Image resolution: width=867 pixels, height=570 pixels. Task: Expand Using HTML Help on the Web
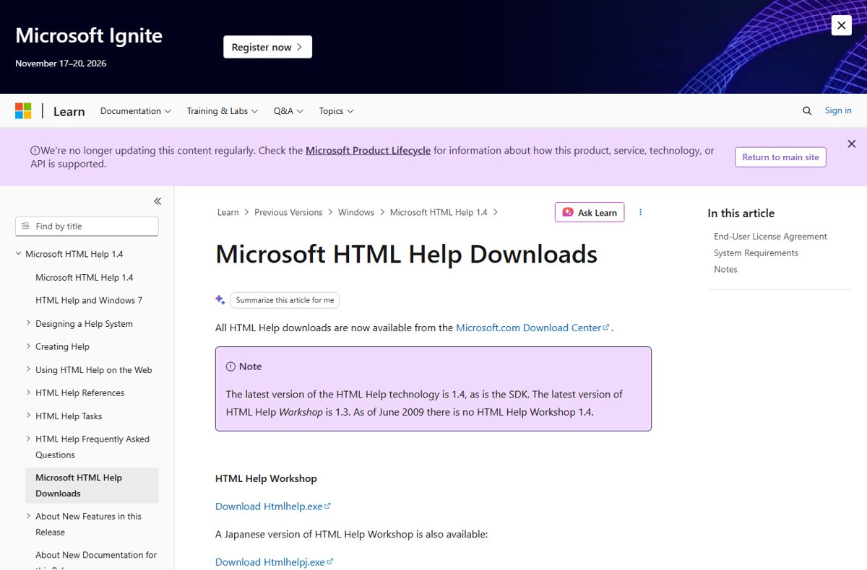tap(28, 369)
